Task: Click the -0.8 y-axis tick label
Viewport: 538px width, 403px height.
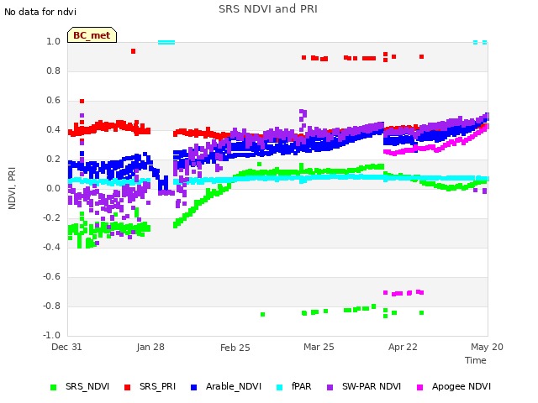Action: [52, 306]
